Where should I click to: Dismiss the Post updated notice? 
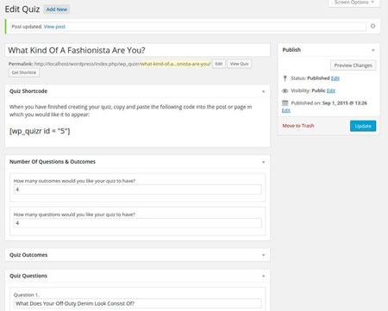pos(372,26)
